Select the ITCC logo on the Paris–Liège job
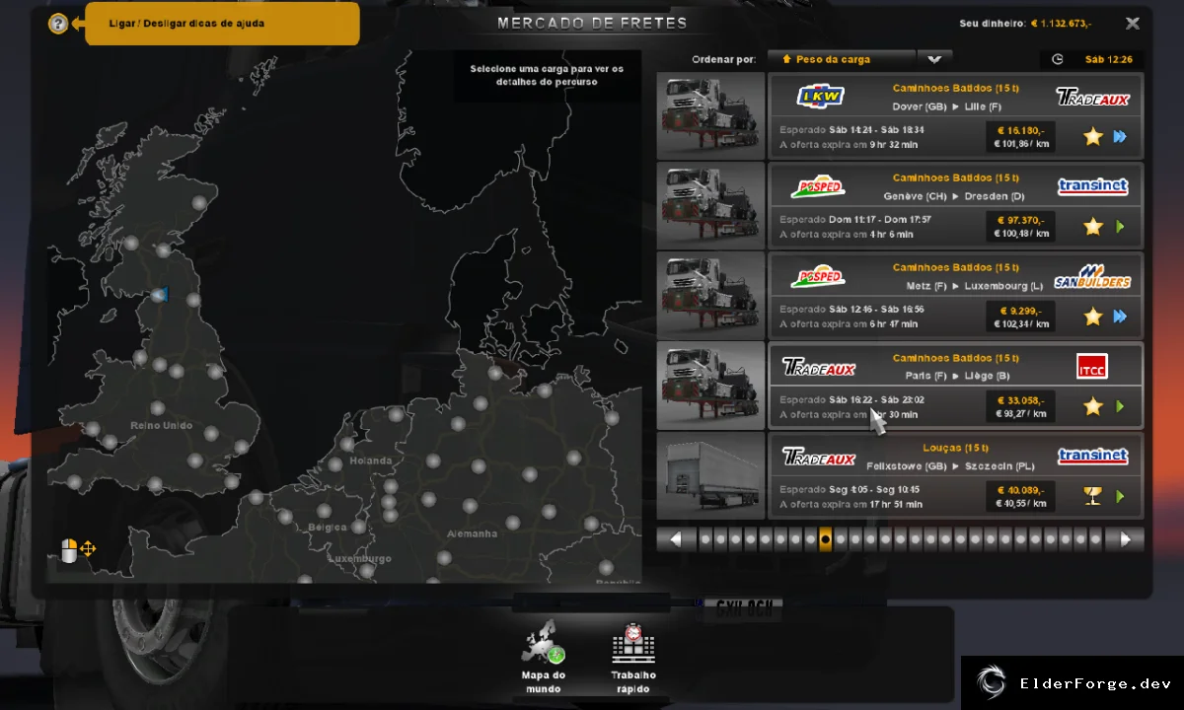The image size is (1184, 710). tap(1092, 367)
